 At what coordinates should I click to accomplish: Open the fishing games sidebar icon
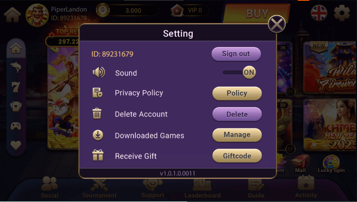click(x=16, y=68)
